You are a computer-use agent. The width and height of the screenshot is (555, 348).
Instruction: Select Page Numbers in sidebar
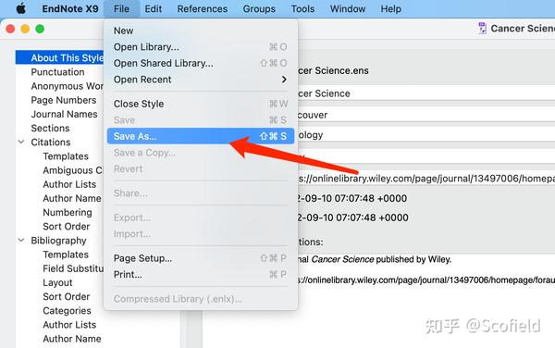coord(64,100)
